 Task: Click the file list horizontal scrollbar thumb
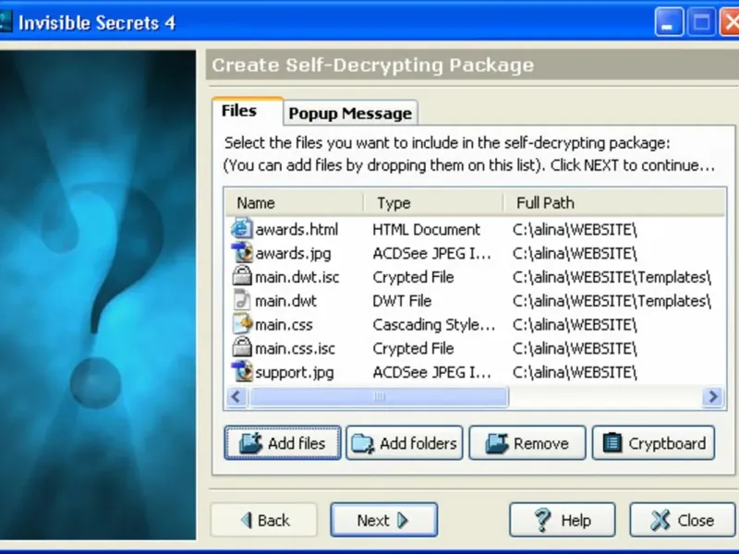click(x=379, y=397)
